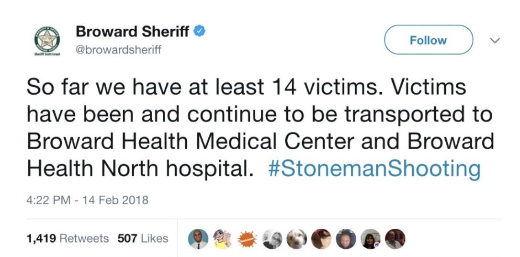The height and width of the screenshot is (257, 520).
Task: Open the #StonemanShooting hashtag
Action: (x=373, y=168)
